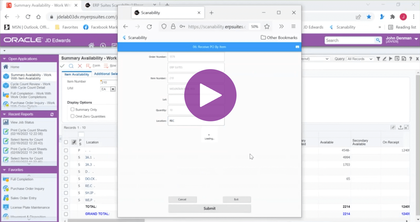Open the 3A.1 location link
This screenshot has width=420, height=222.
(x=88, y=157)
